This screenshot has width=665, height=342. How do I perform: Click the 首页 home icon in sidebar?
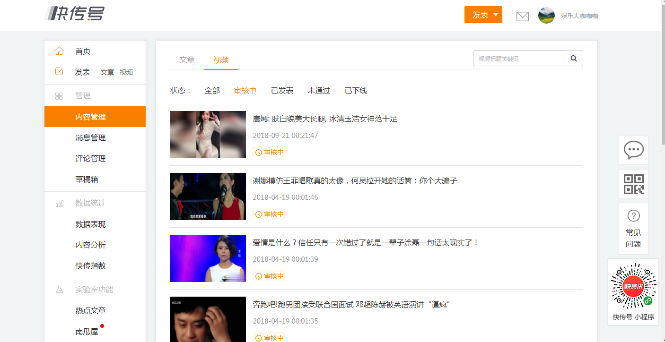click(59, 51)
